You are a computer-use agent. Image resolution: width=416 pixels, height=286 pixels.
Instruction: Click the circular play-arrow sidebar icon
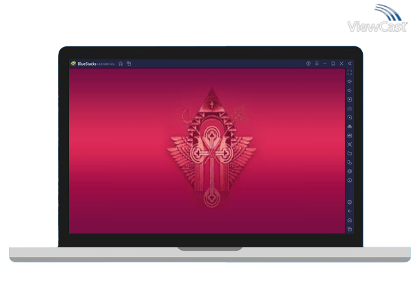pyautogui.click(x=350, y=117)
